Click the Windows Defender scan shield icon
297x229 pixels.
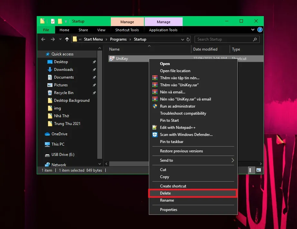[x=154, y=135]
